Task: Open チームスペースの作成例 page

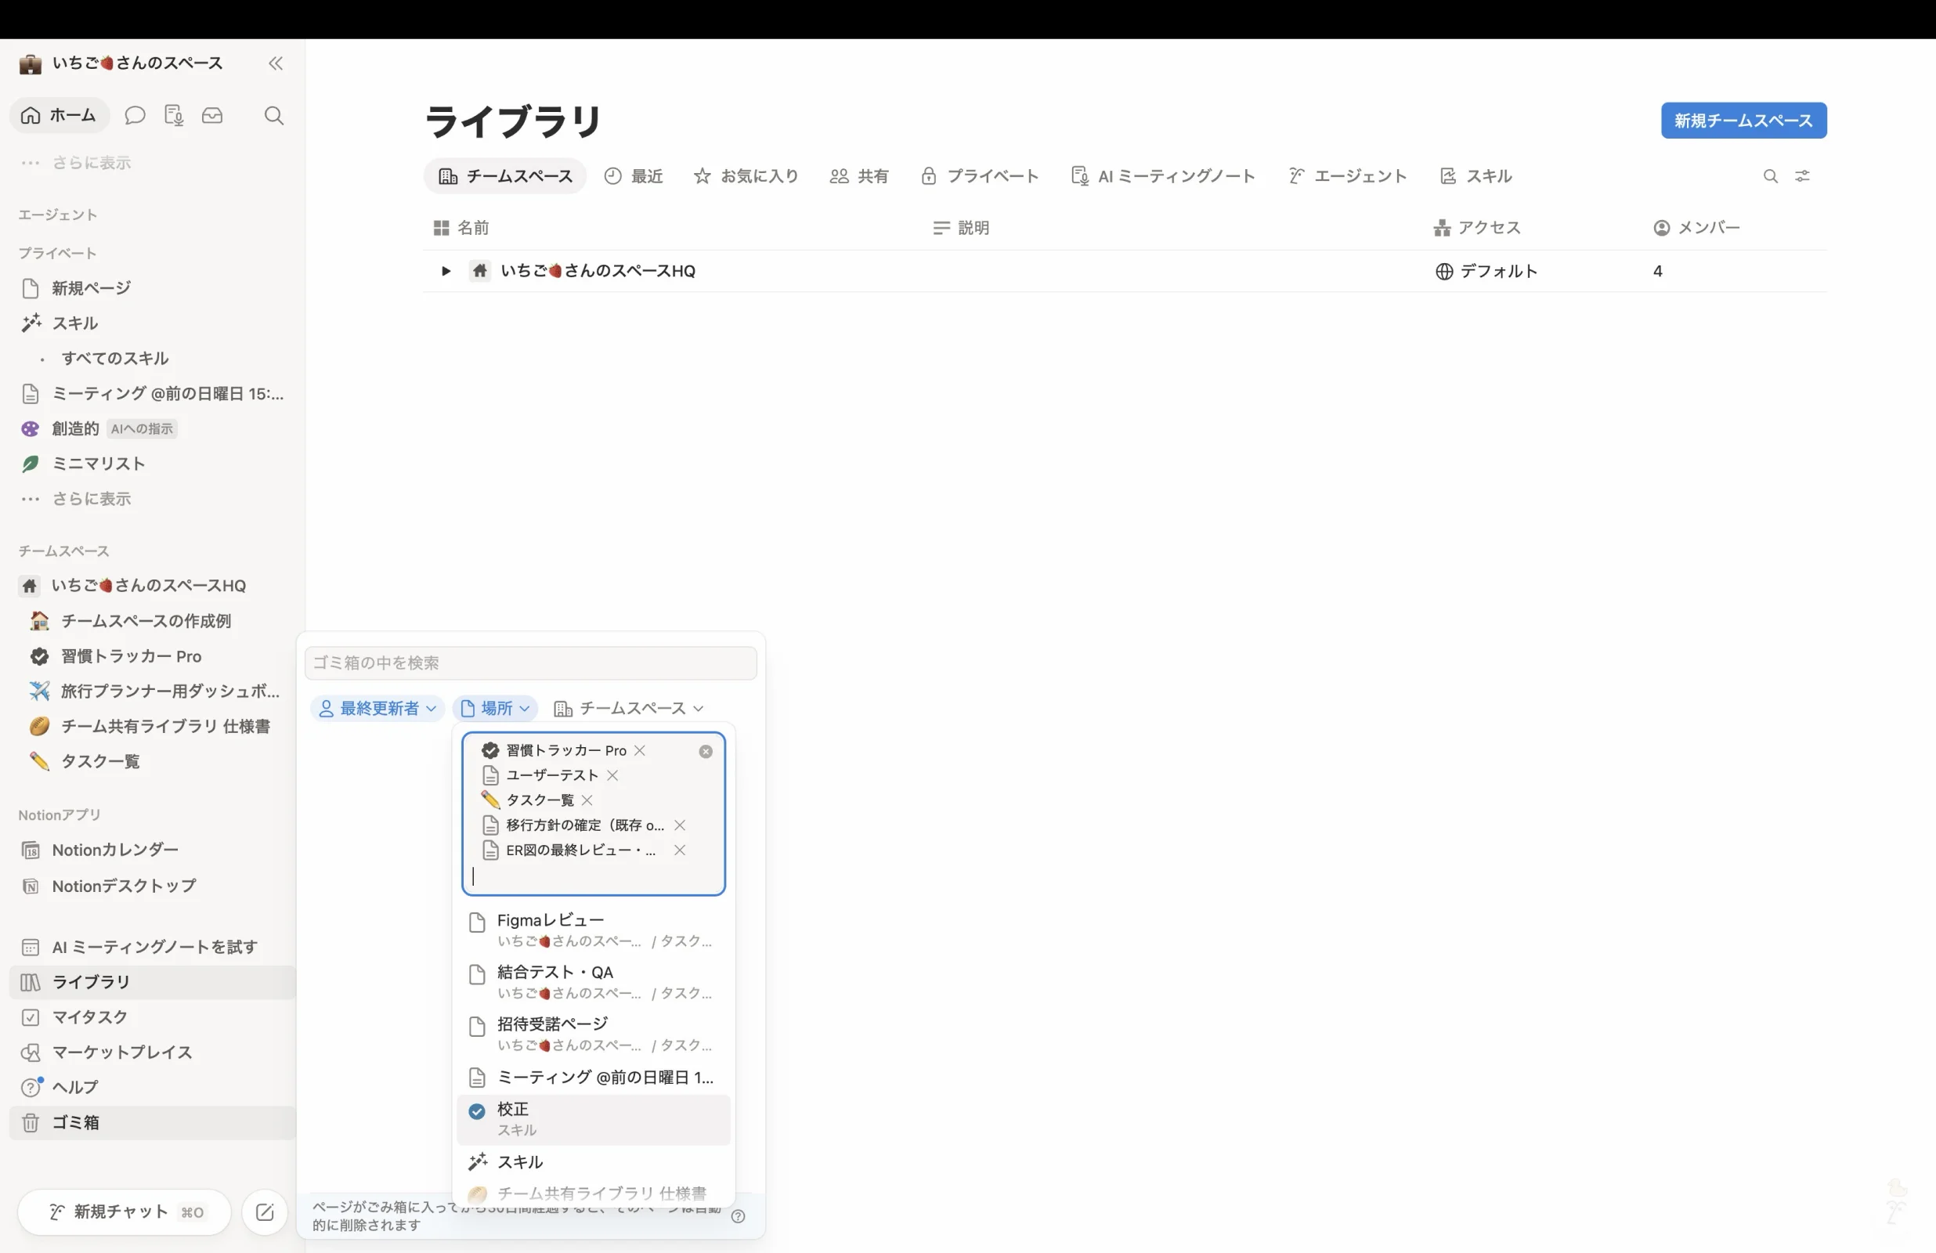Action: (153, 621)
